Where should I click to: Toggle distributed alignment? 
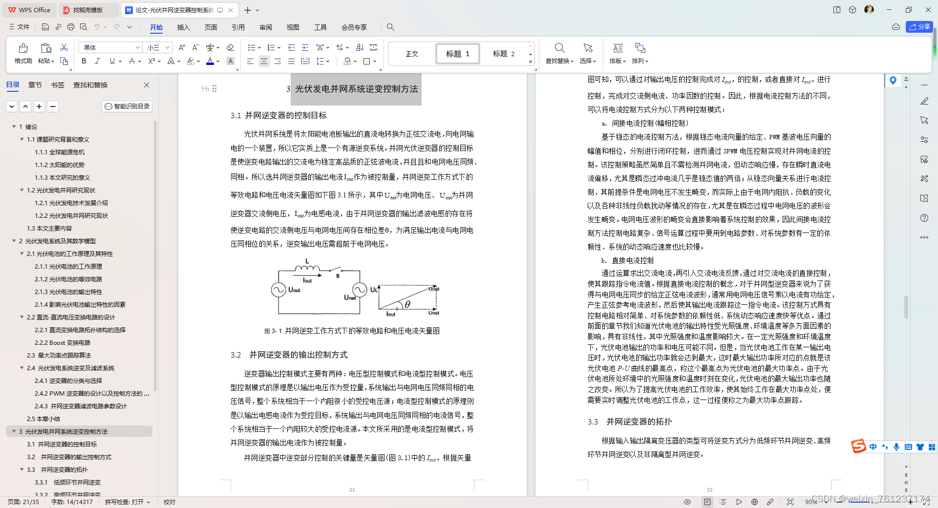pos(305,61)
